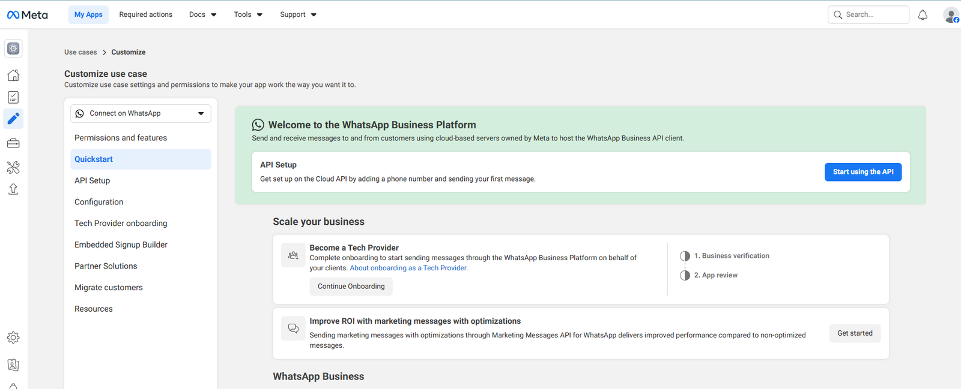Click the 1. Business verification step
This screenshot has width=961, height=389.
[732, 256]
